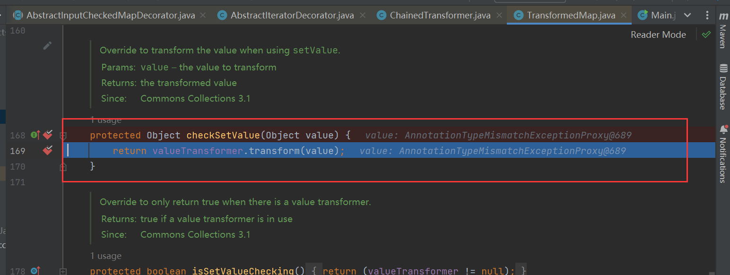Click the 1 usage hint above checkSetValue
The width and height of the screenshot is (730, 275).
[105, 120]
